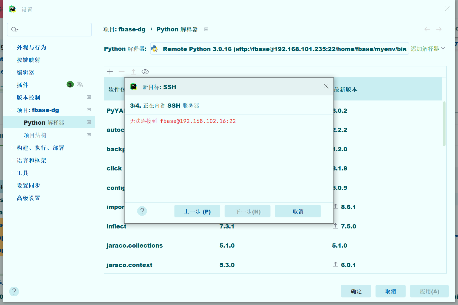Screen dimensions: 458x305
Task: Click Cancel at the bottom of Settings
Action: tap(391, 291)
